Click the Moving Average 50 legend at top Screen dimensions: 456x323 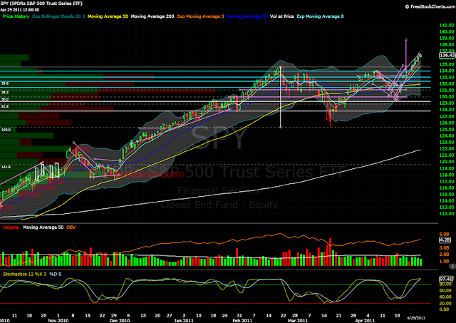click(x=108, y=16)
